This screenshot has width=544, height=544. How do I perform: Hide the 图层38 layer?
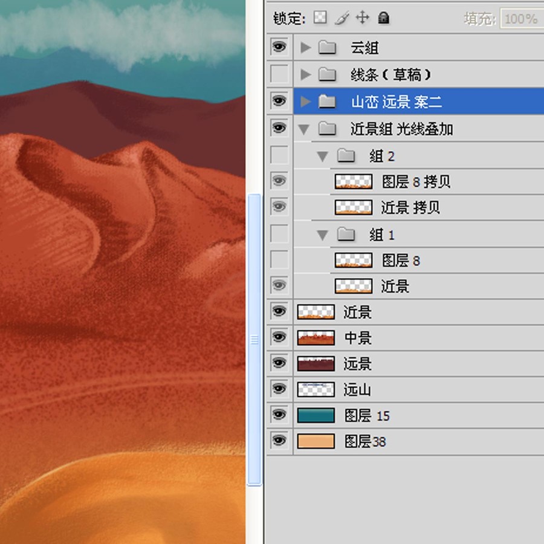click(x=279, y=441)
